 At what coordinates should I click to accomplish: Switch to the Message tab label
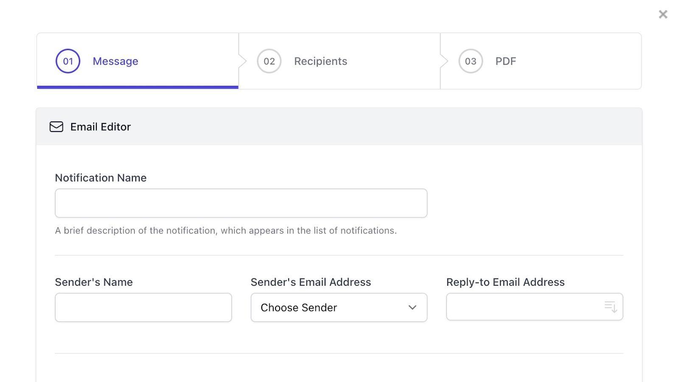coord(115,61)
